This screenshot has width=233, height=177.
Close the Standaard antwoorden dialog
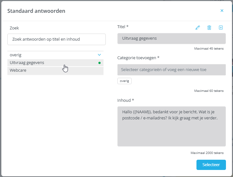(222, 11)
